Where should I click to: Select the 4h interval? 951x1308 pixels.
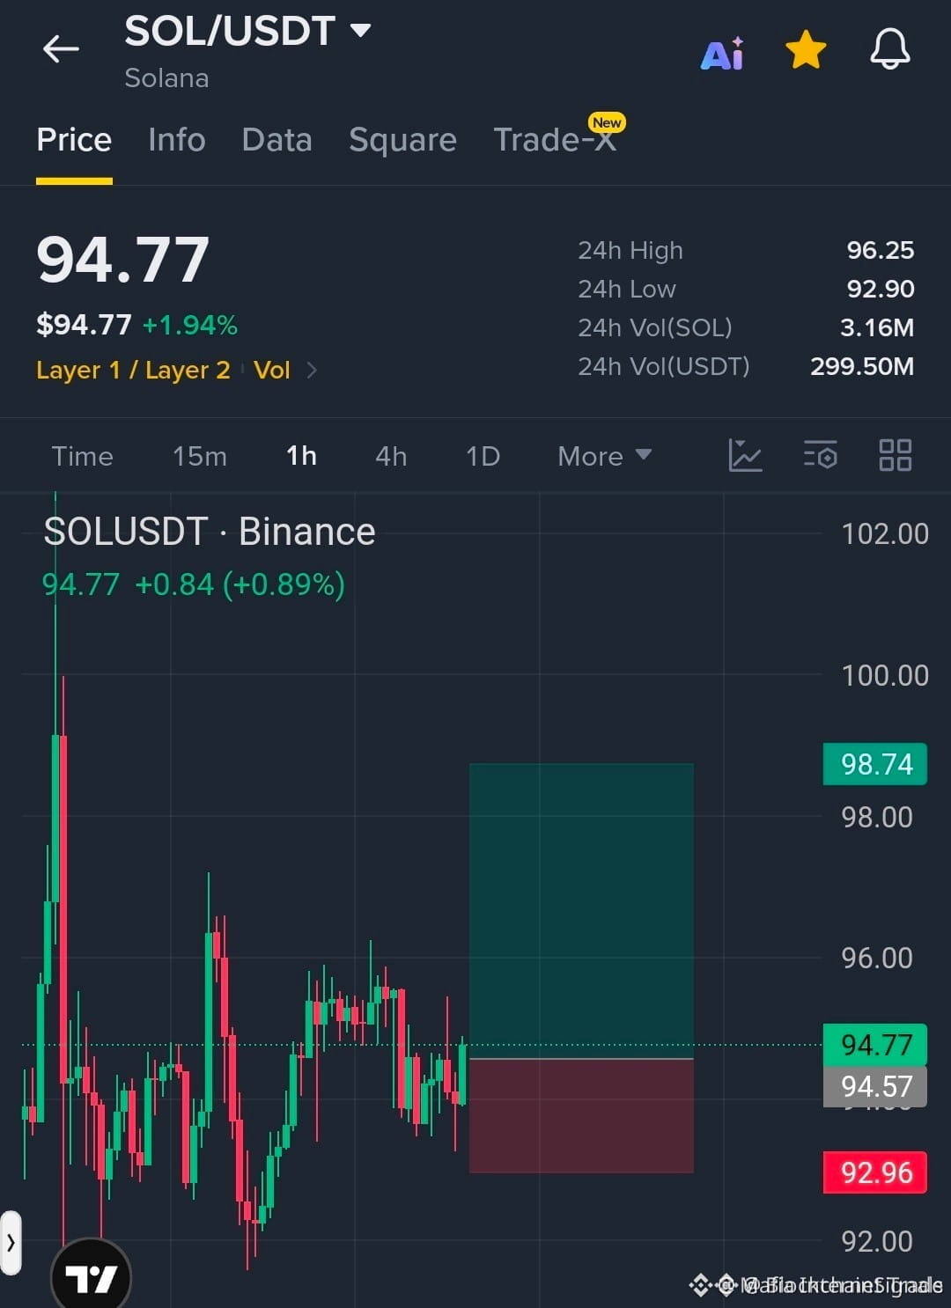tap(391, 456)
